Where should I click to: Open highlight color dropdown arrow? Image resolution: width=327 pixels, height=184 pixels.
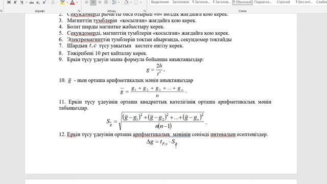[67, 3]
